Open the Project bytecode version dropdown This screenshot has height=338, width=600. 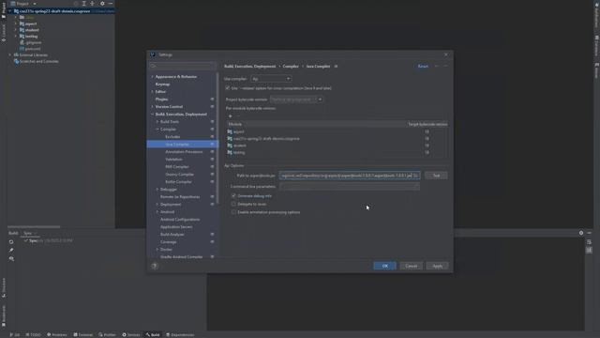[296, 100]
